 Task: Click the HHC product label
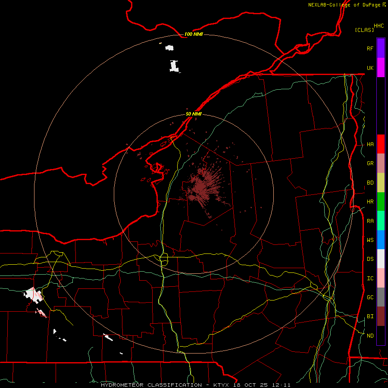(379, 26)
